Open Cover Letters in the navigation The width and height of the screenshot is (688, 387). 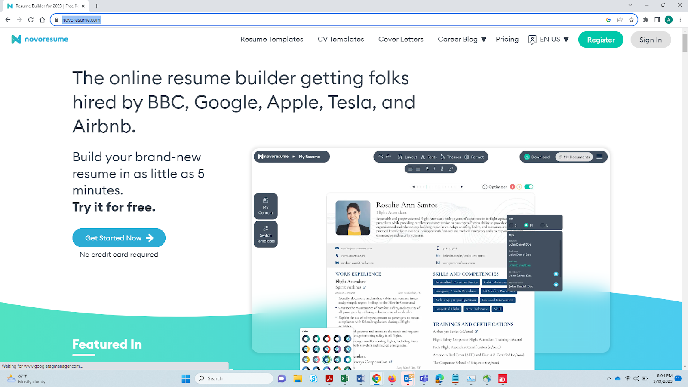(x=401, y=39)
